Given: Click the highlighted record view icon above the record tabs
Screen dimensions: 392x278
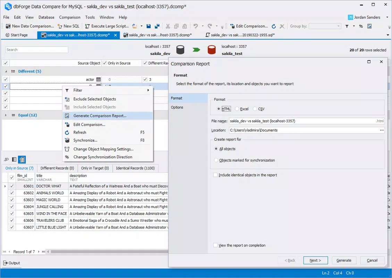Looking at the screenshot, I should 22,160.
